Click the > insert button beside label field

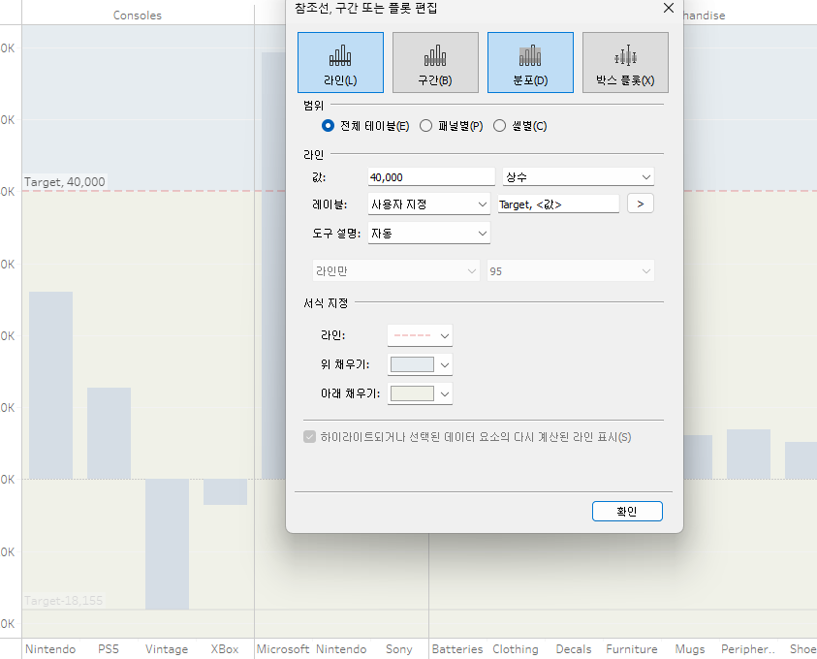click(641, 204)
